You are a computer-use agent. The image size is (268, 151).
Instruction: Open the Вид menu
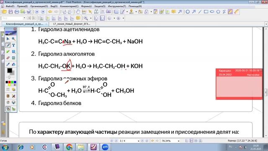(54, 6)
